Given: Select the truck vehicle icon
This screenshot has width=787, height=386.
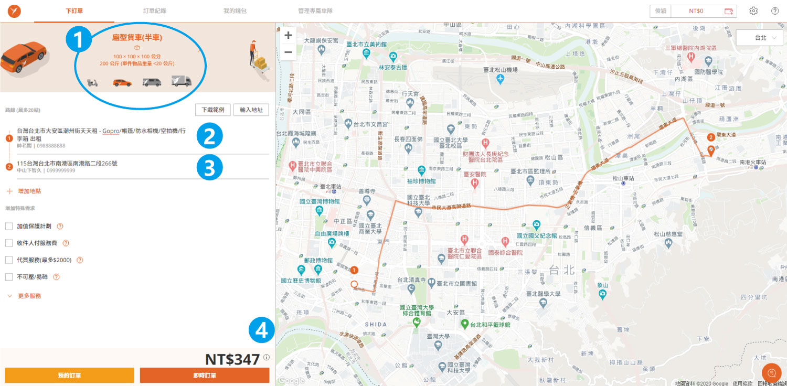Looking at the screenshot, I should (181, 81).
